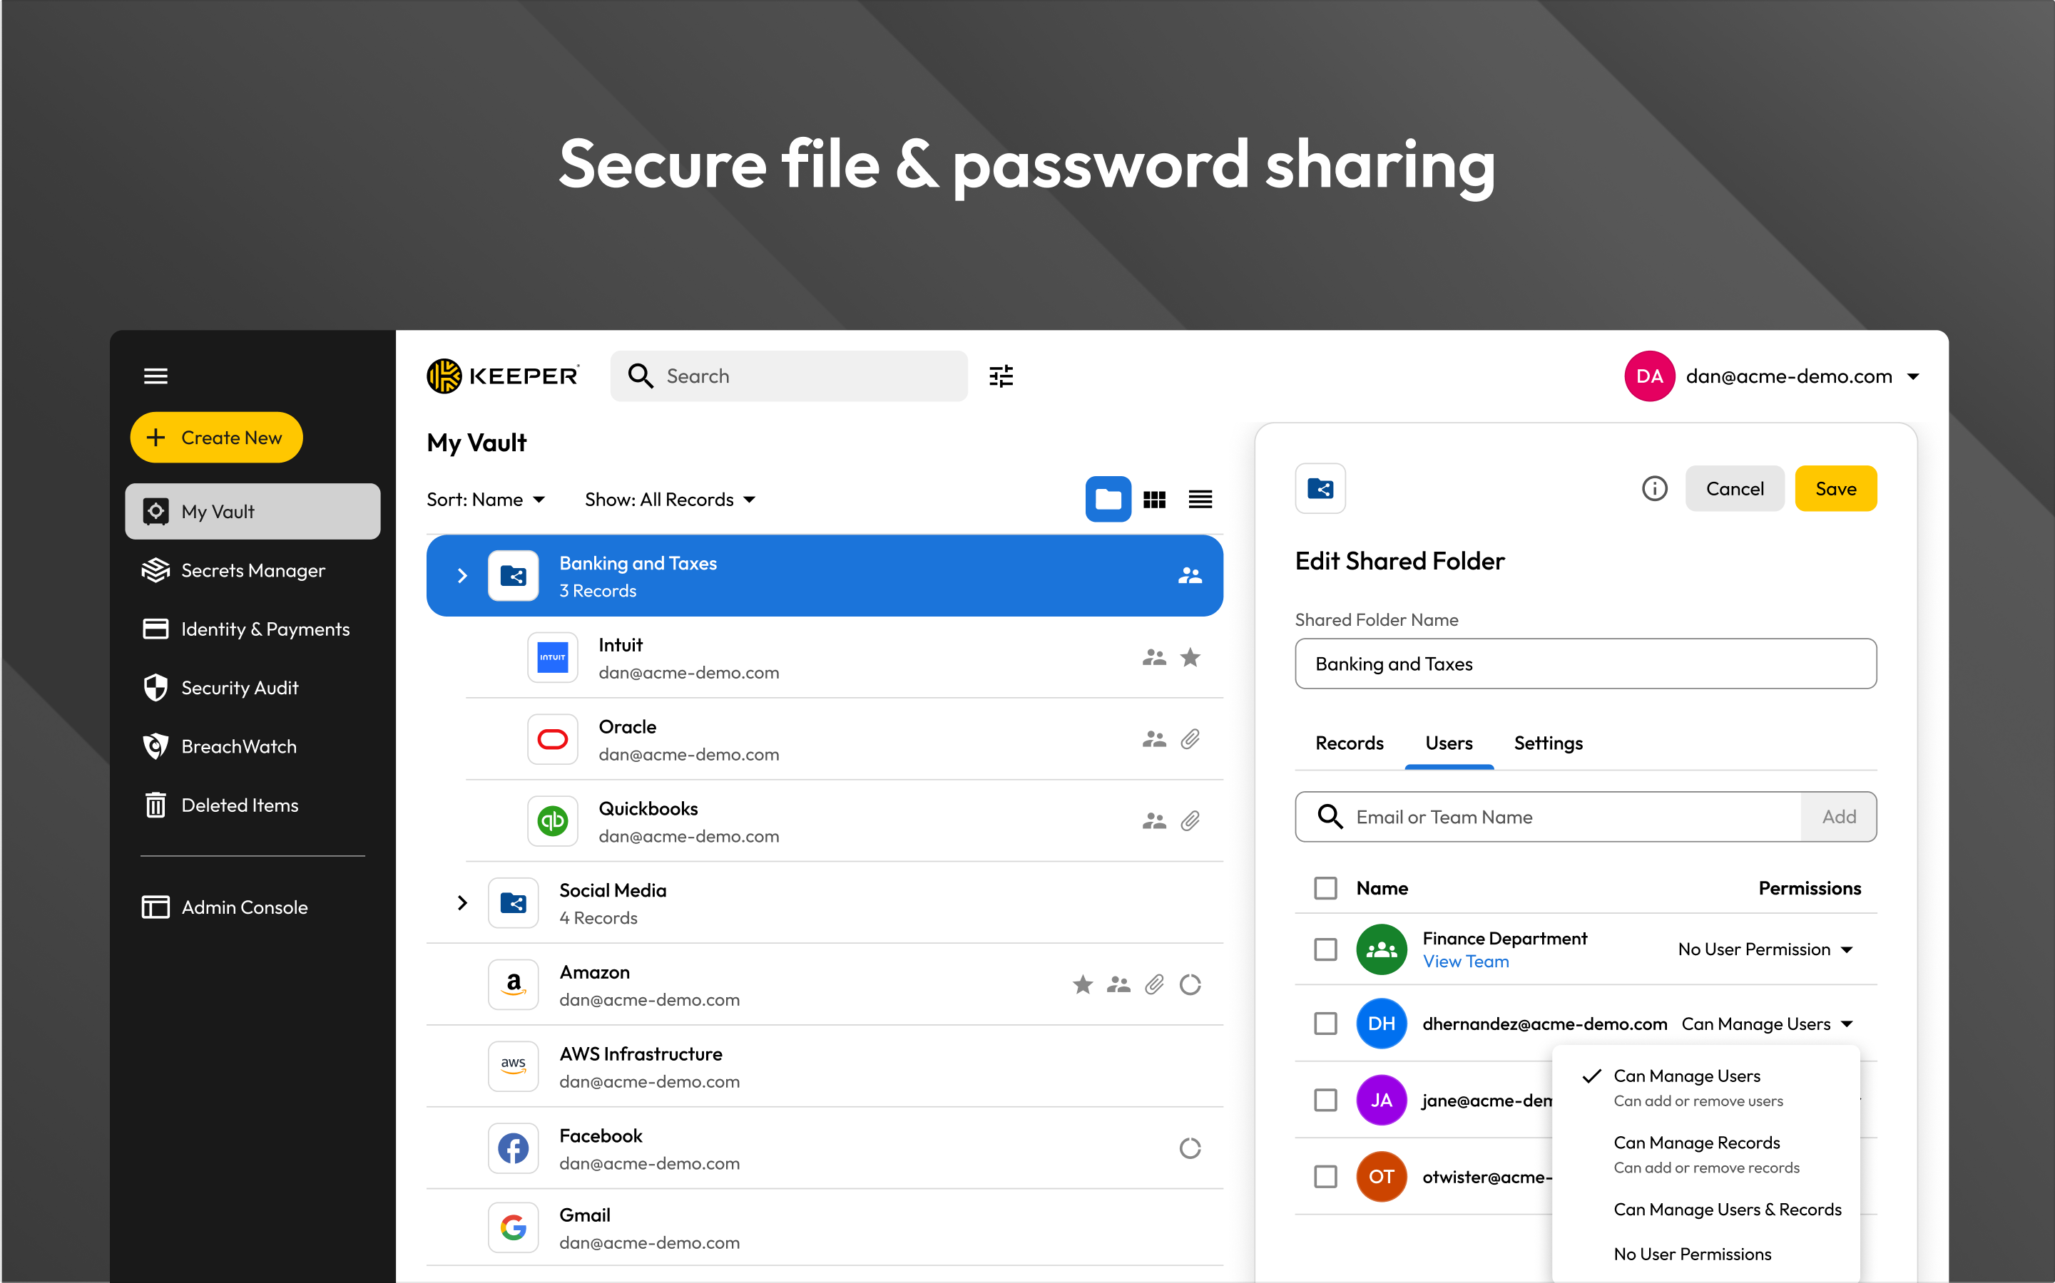Switch to the Records tab
The height and width of the screenshot is (1283, 2055).
1350,743
